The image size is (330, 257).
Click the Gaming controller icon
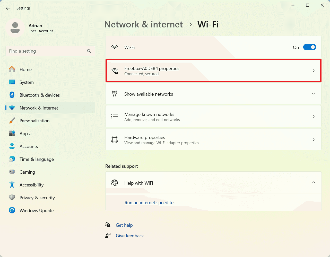pyautogui.click(x=12, y=172)
